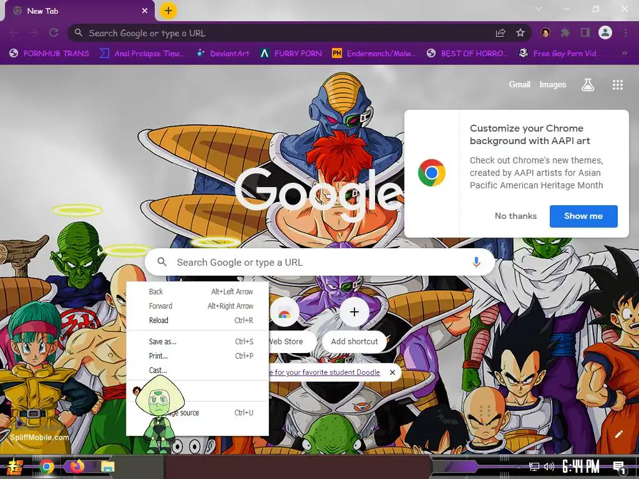Click the Google search box
Viewport: 639px width, 479px height.
click(319, 263)
